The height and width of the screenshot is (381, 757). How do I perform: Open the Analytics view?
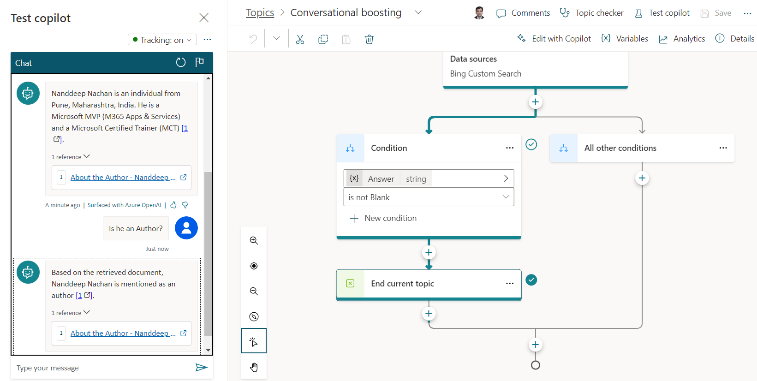682,39
